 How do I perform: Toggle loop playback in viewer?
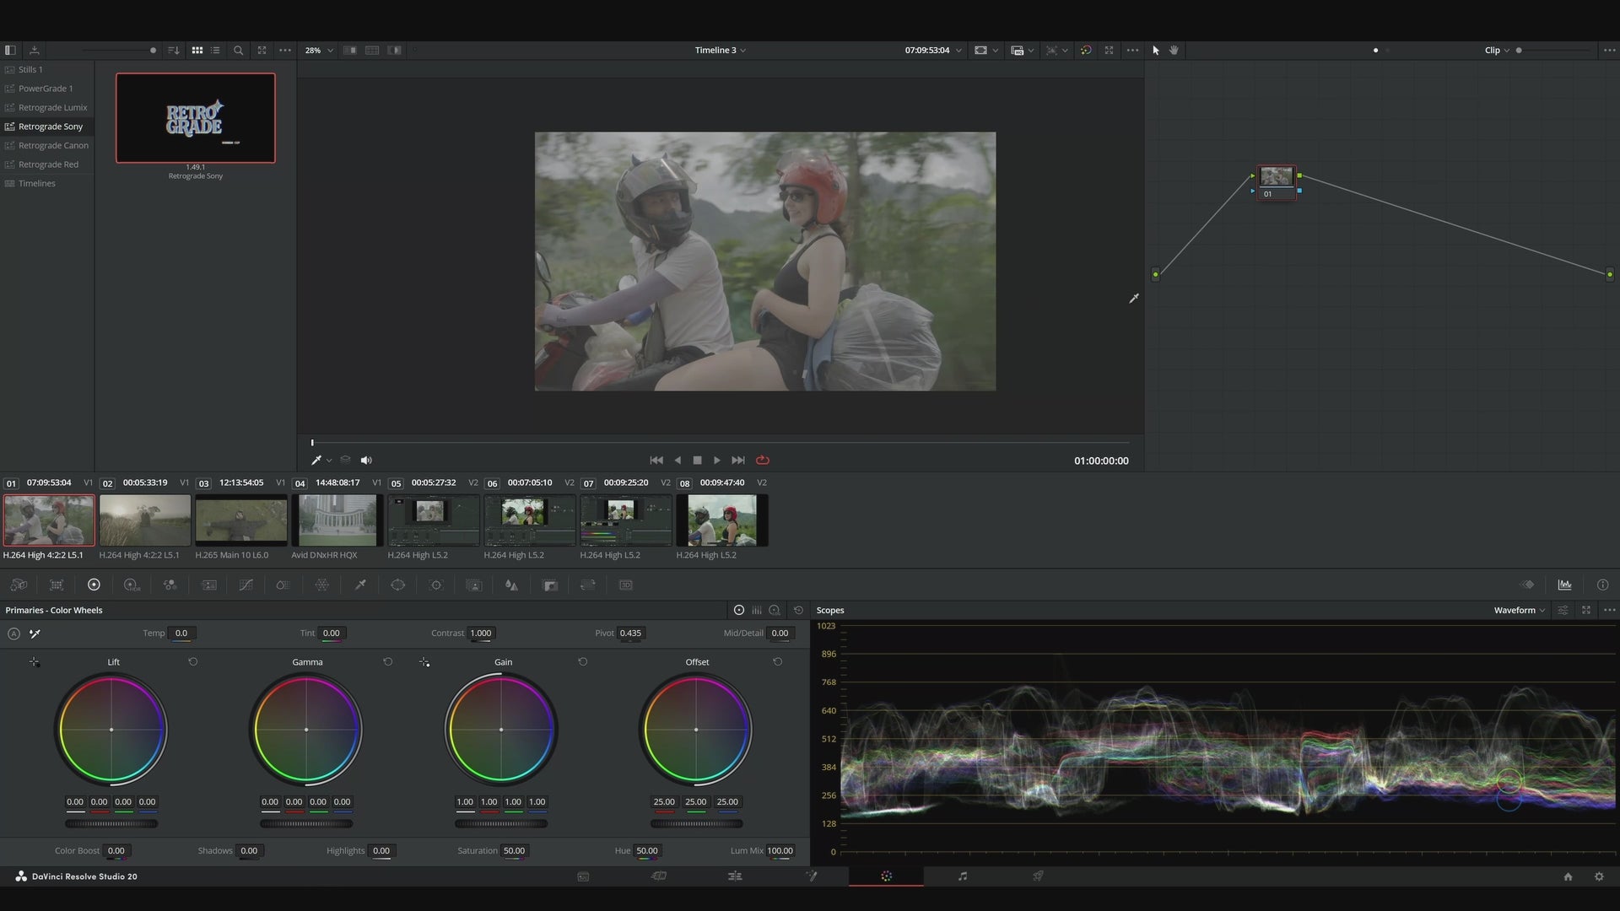(x=763, y=461)
